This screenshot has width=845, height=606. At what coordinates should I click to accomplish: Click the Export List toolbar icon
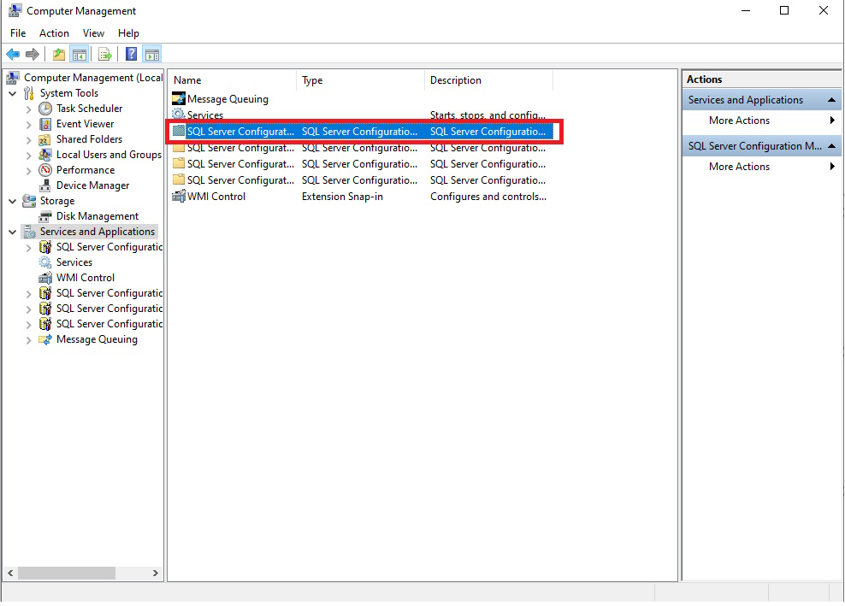point(105,55)
